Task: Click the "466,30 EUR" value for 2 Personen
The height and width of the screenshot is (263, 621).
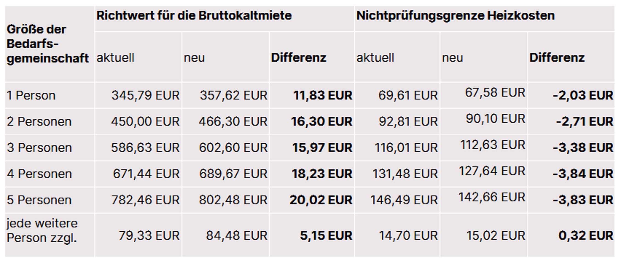Action: click(233, 122)
